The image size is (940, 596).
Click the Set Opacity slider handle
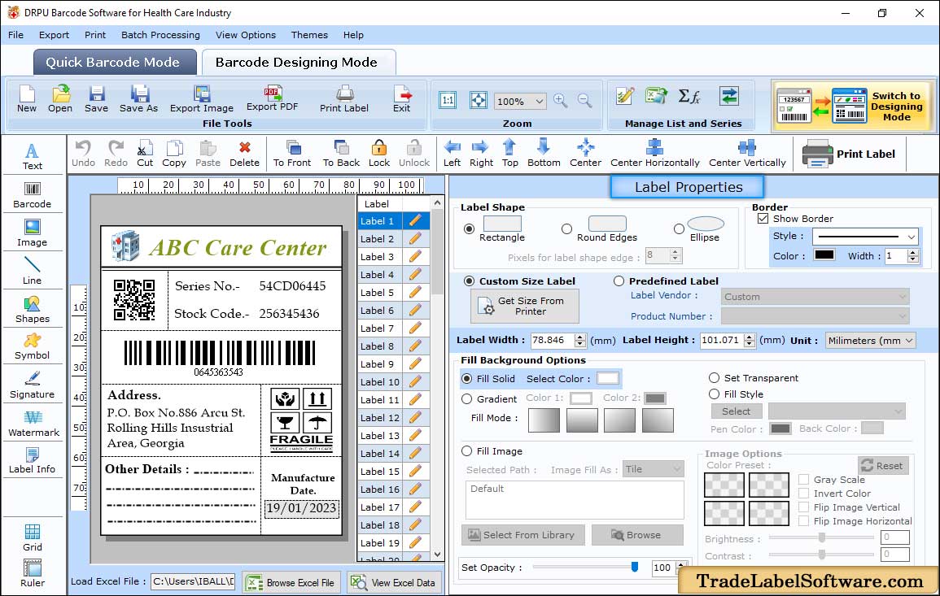635,567
